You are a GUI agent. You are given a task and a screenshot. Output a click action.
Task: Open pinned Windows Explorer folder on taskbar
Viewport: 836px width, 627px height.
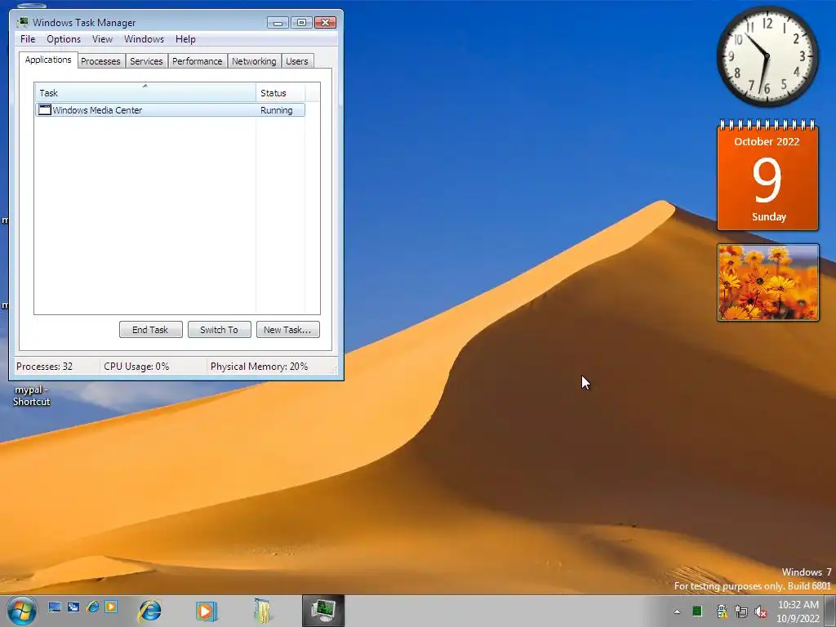coord(262,611)
